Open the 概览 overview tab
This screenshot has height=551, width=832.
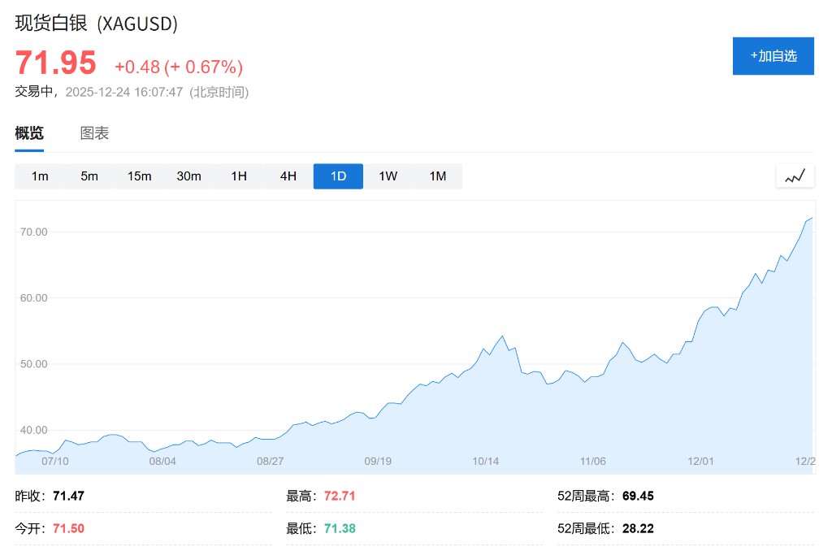point(29,134)
